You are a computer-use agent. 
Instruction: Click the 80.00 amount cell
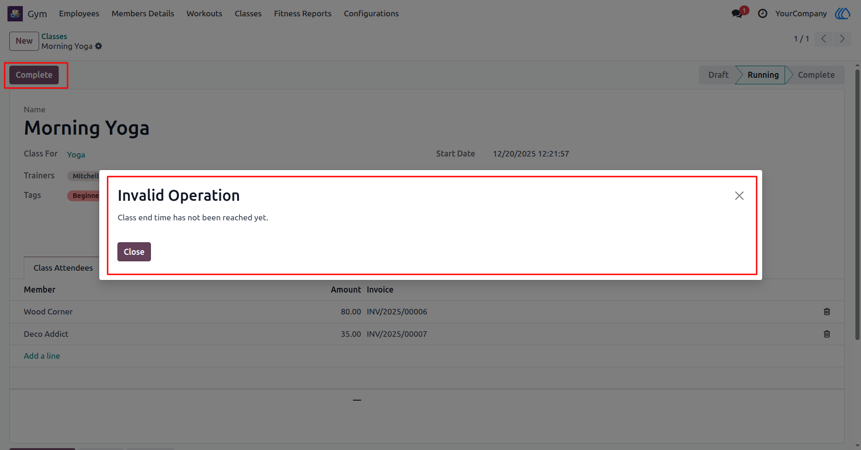point(351,312)
